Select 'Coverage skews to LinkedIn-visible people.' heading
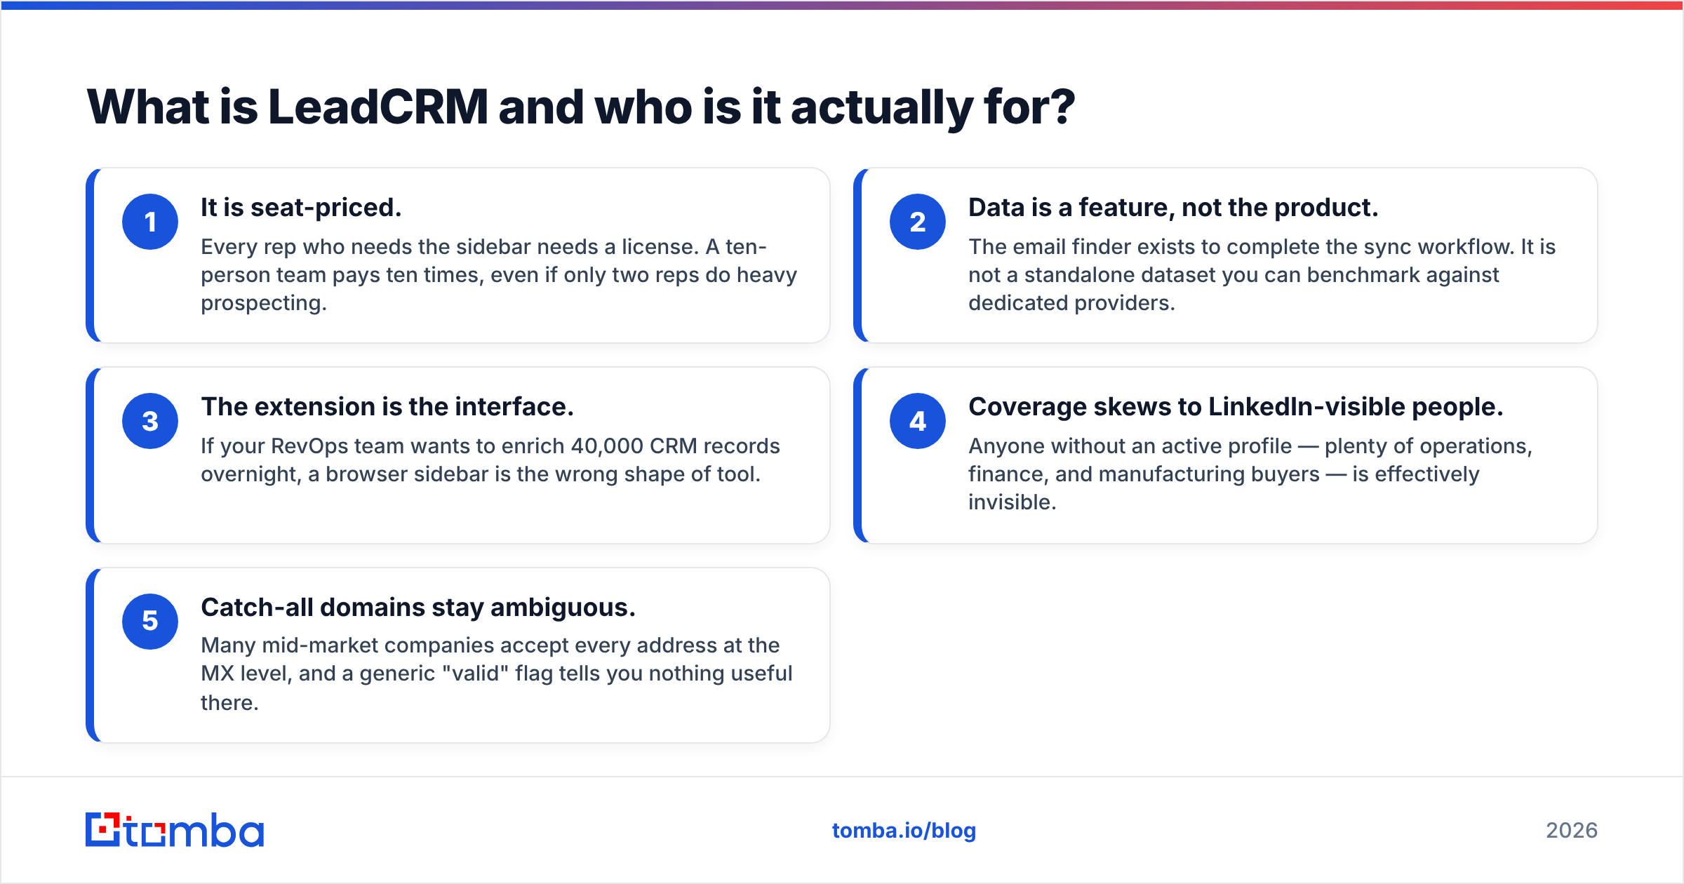The height and width of the screenshot is (884, 1684). point(1236,407)
